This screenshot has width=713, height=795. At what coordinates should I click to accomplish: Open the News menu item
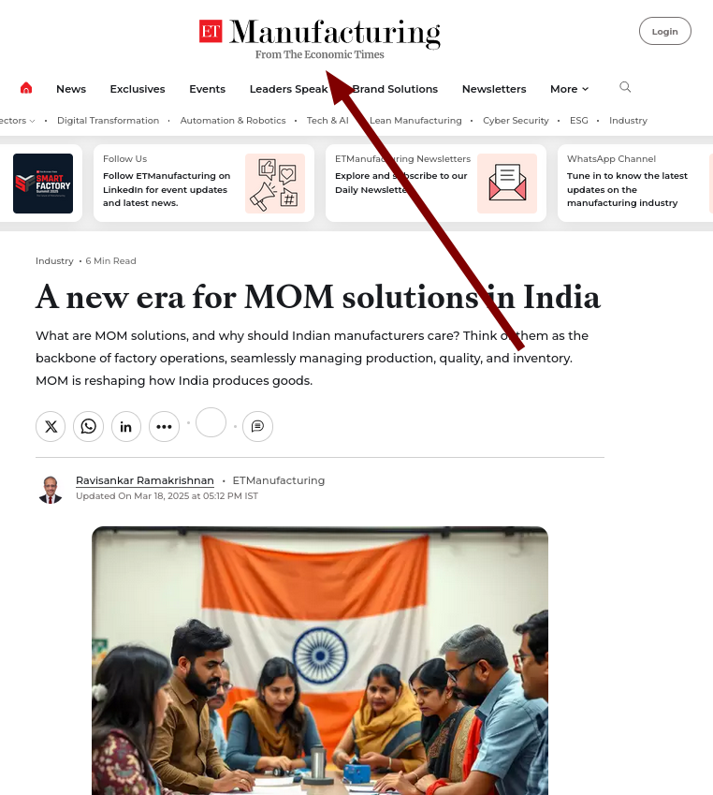coord(71,89)
